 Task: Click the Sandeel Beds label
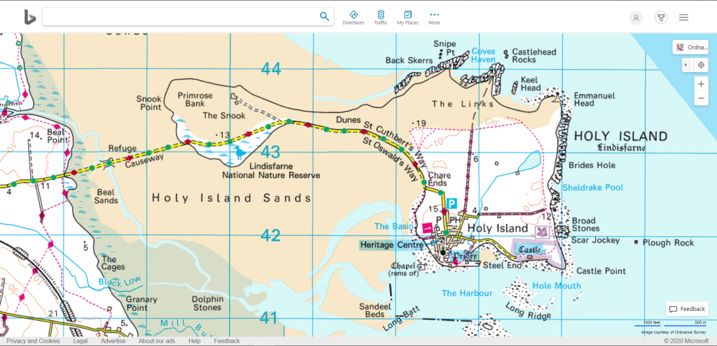tap(374, 310)
